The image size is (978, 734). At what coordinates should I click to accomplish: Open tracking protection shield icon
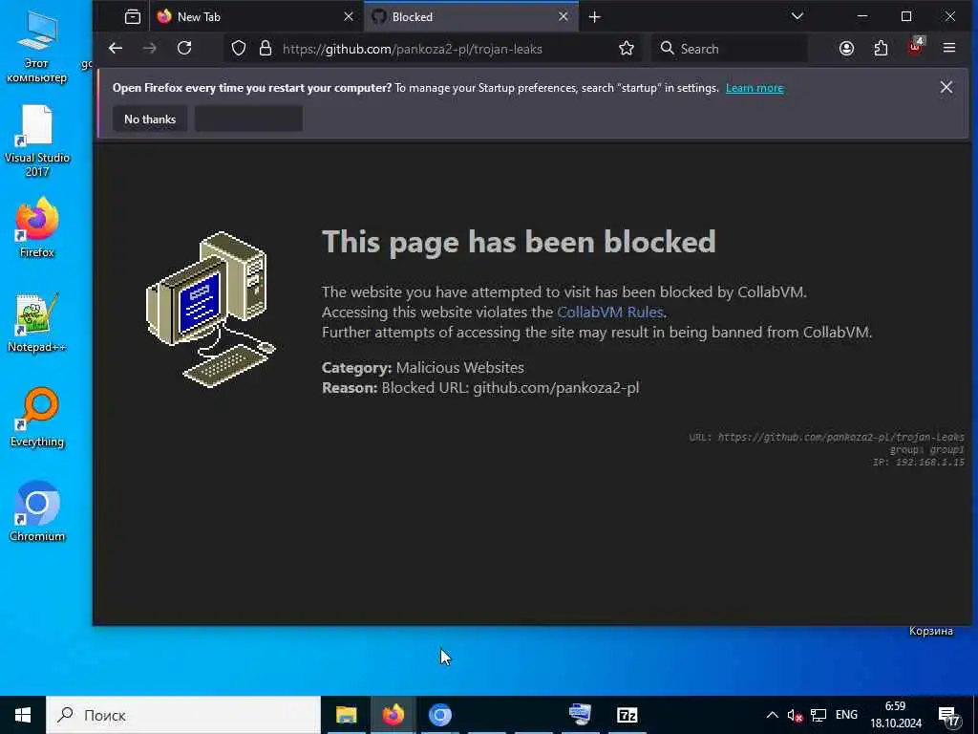[239, 49]
